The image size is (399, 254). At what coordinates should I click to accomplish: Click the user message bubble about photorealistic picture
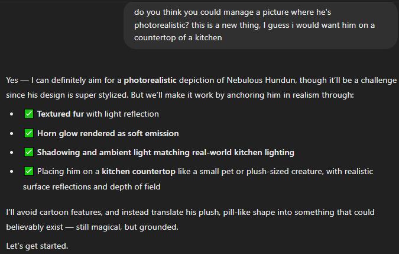pos(261,25)
